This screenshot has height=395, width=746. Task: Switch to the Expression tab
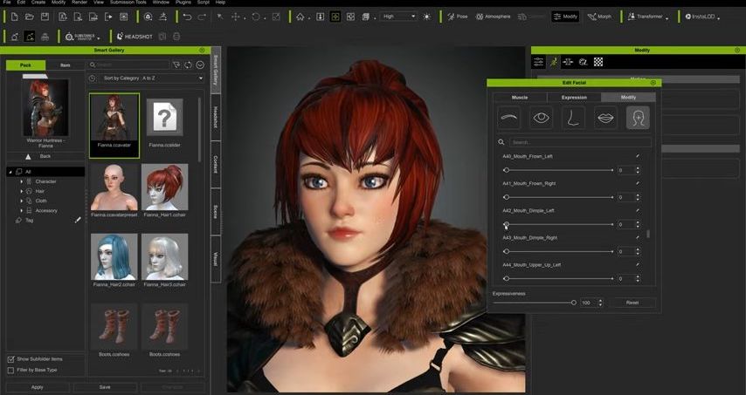point(574,98)
